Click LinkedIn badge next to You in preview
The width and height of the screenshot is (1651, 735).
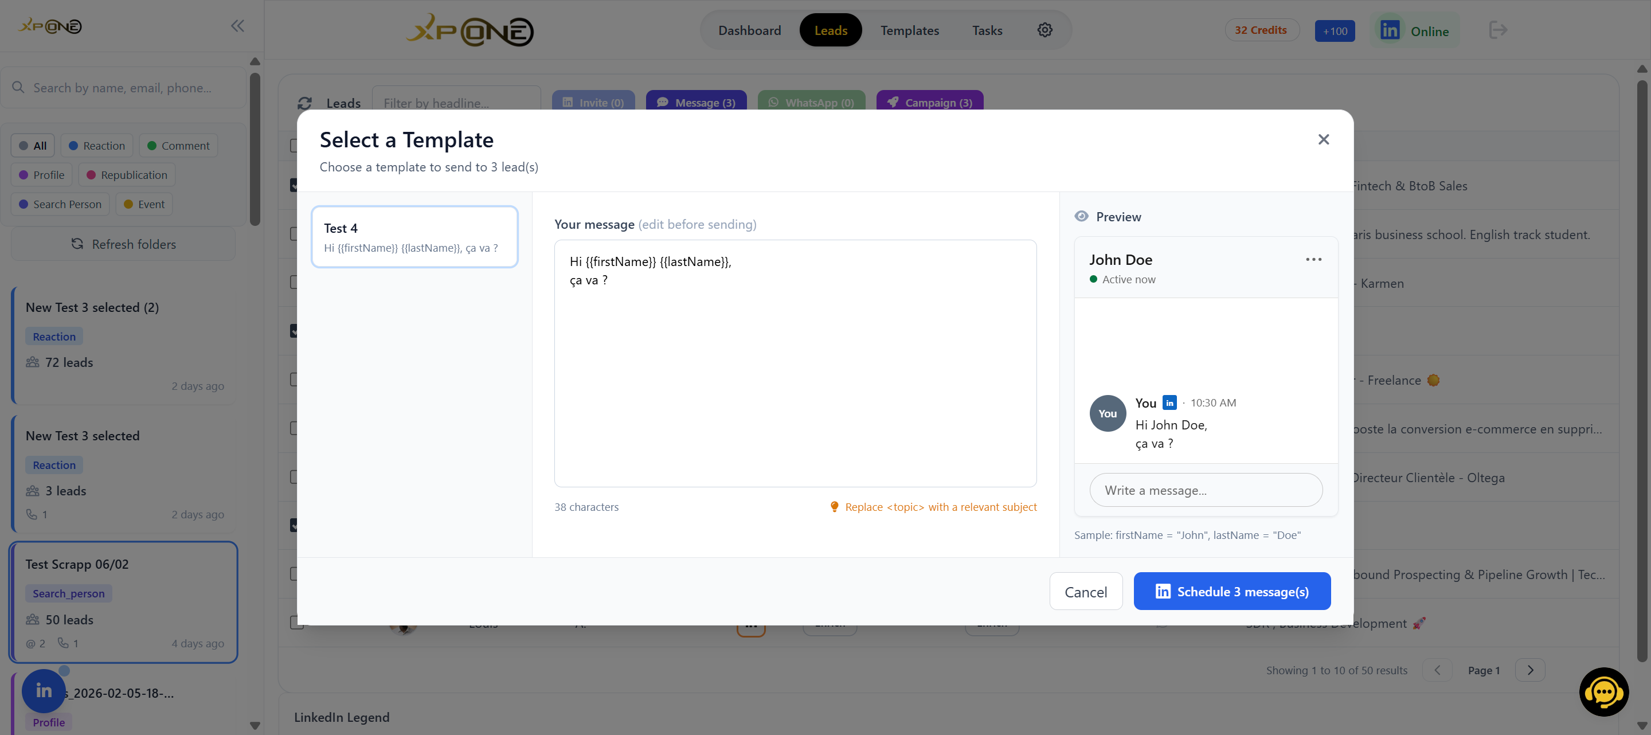click(x=1169, y=402)
